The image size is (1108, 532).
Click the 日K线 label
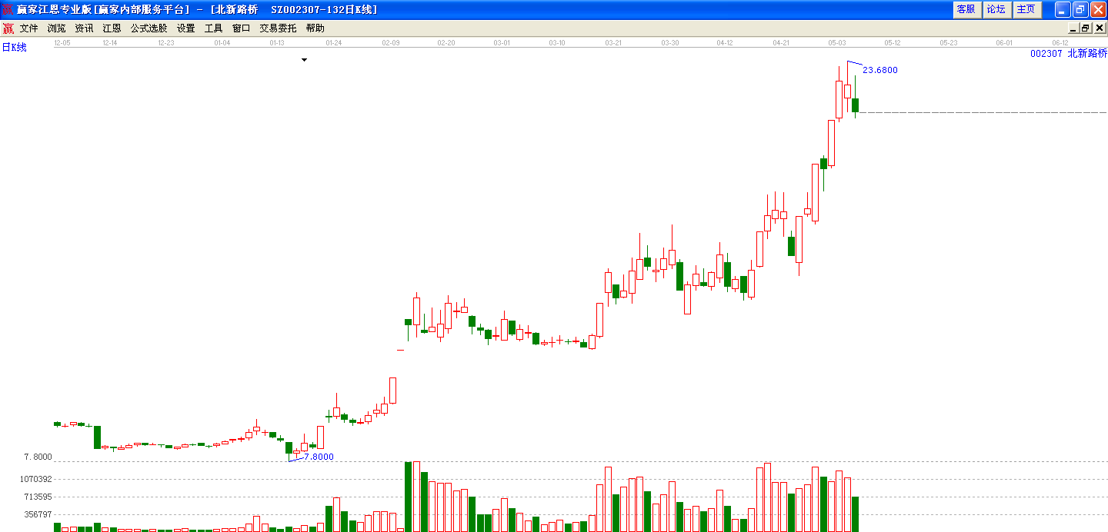pos(14,48)
